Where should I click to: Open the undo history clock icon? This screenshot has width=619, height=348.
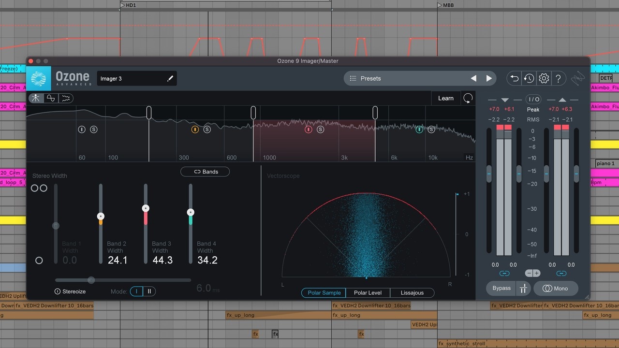pyautogui.click(x=529, y=78)
